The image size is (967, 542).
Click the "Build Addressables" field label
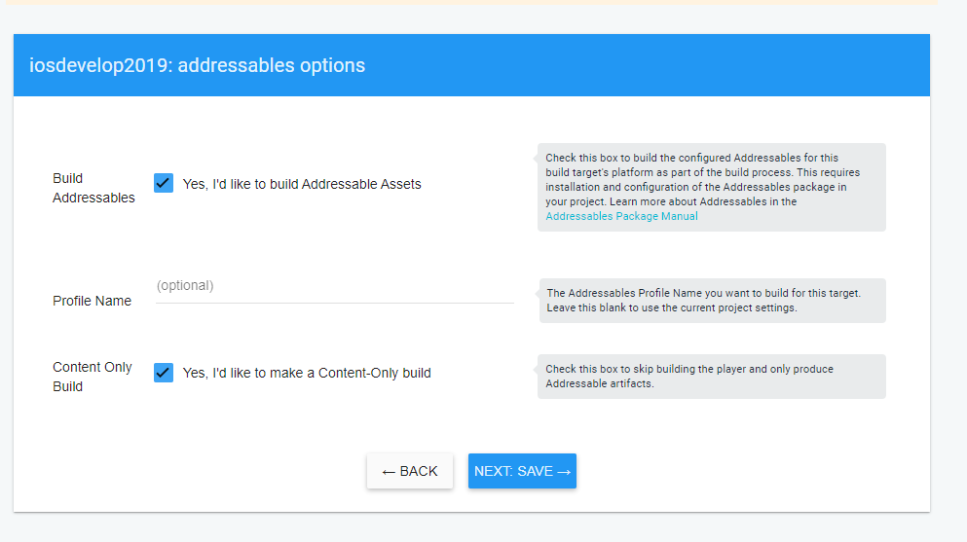click(x=93, y=188)
